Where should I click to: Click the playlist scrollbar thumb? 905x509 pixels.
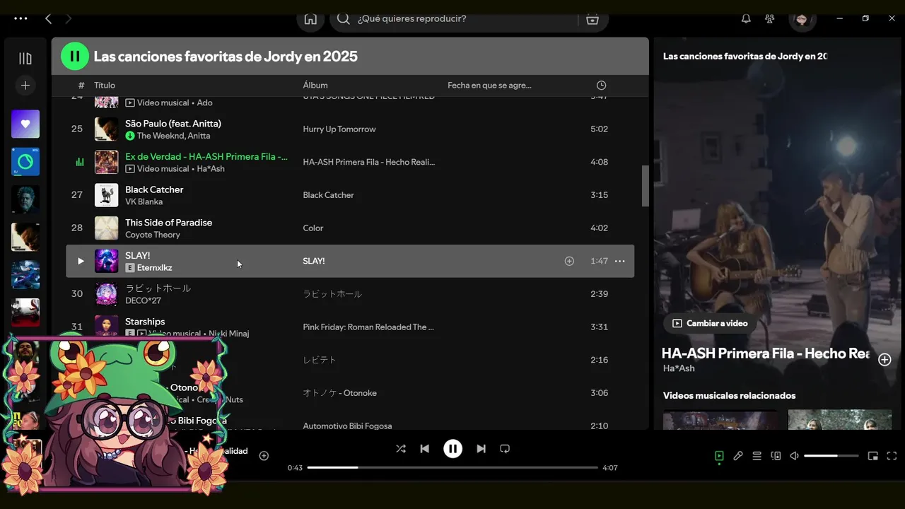(x=645, y=186)
